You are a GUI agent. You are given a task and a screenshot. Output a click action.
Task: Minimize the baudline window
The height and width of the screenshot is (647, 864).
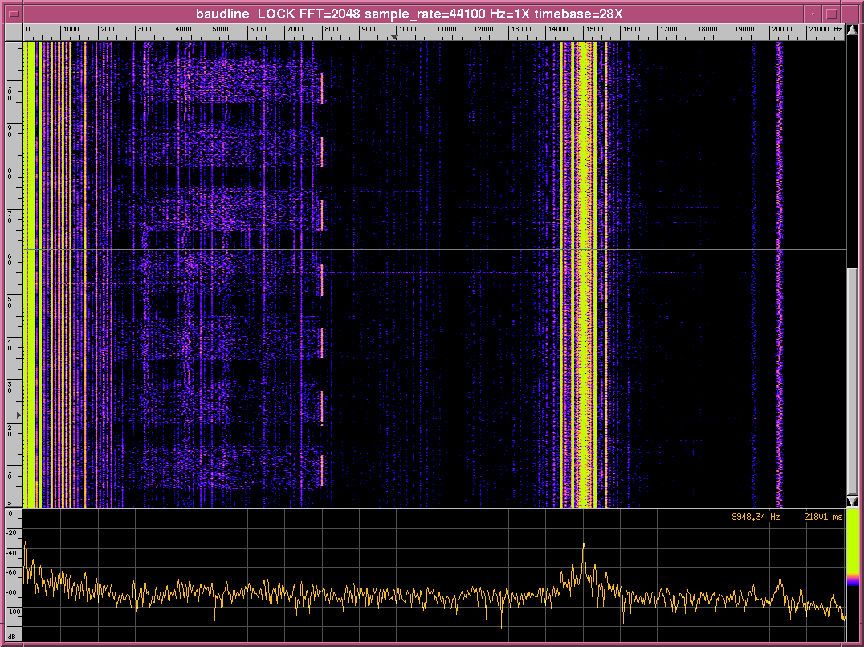[x=813, y=14]
